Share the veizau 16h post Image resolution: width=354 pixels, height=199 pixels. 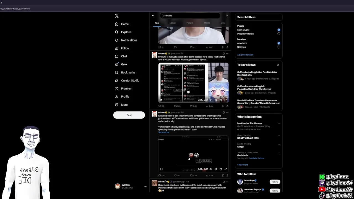coord(227,176)
